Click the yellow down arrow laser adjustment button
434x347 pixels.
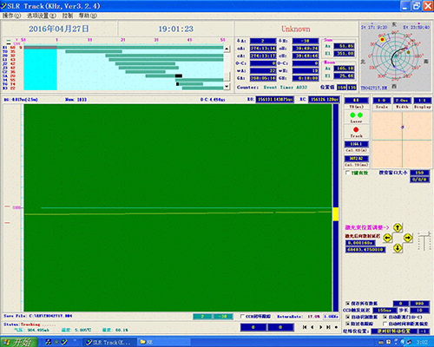(398, 247)
